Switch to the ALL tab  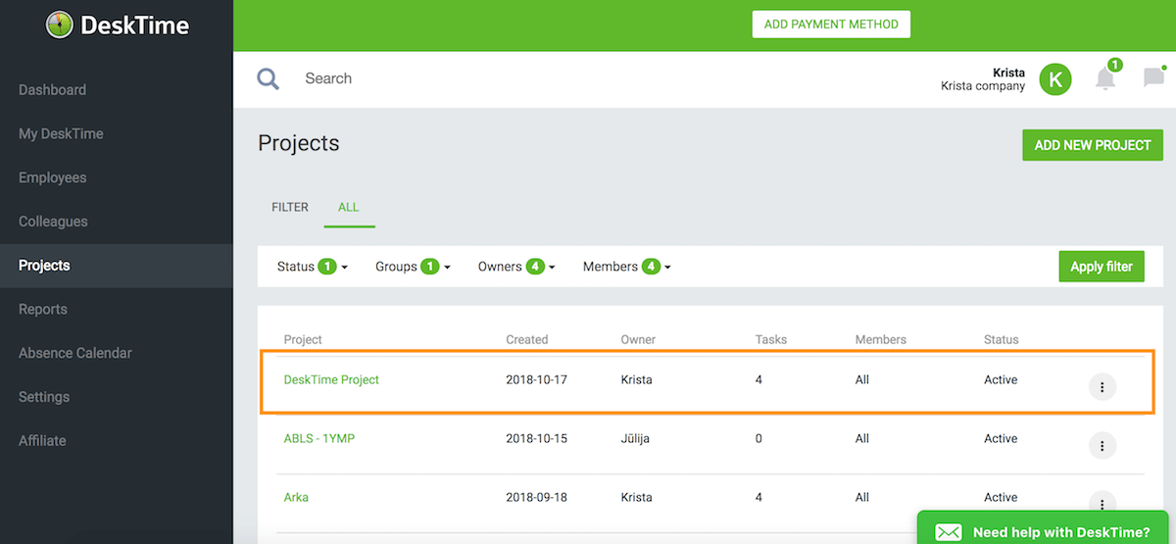tap(349, 208)
